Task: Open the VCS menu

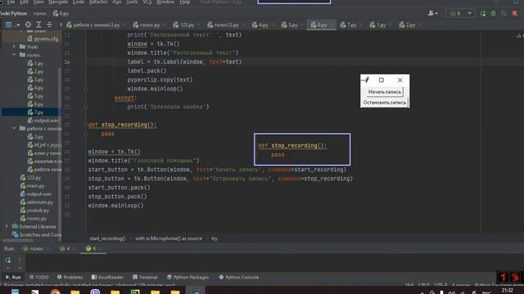Action: 147,2
